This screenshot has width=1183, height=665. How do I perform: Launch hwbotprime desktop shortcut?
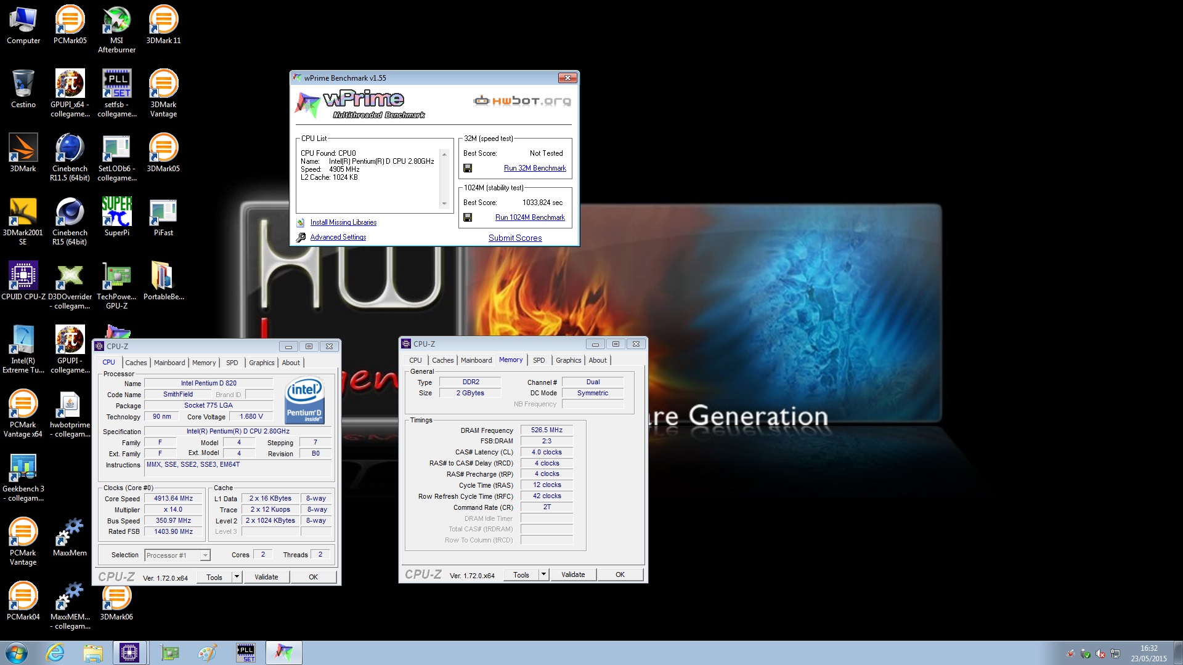(70, 413)
